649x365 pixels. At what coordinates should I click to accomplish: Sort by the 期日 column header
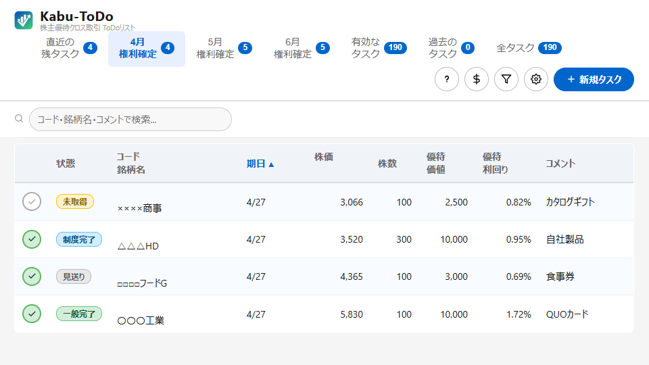[x=260, y=164]
